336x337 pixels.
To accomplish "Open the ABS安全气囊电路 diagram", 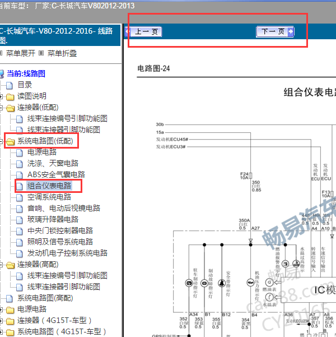I will [x=56, y=174].
